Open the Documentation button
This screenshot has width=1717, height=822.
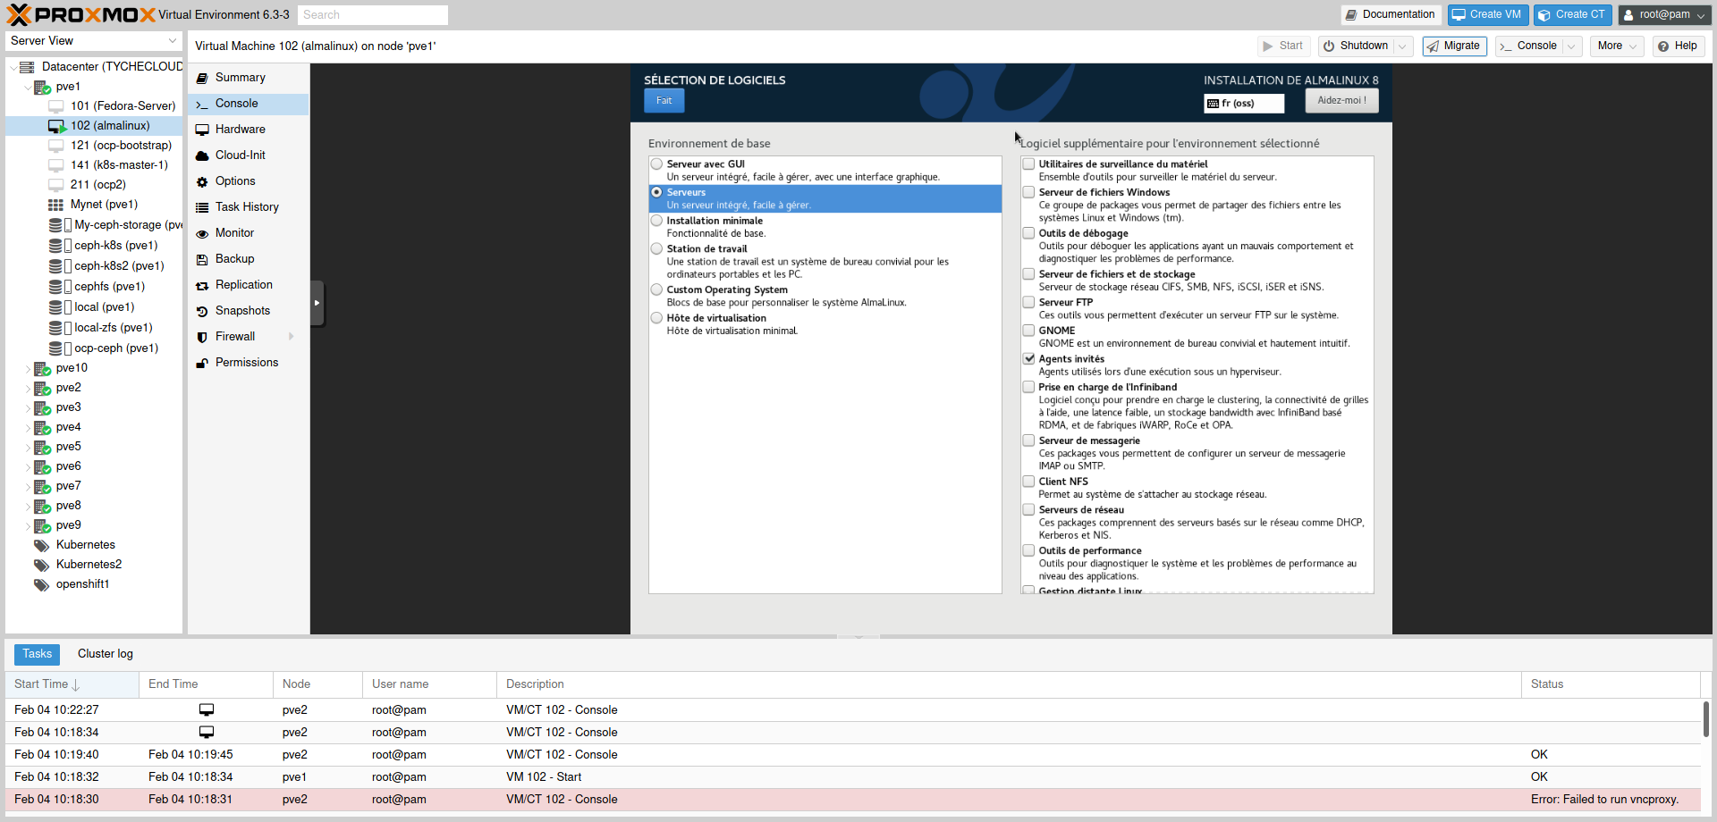click(1391, 14)
